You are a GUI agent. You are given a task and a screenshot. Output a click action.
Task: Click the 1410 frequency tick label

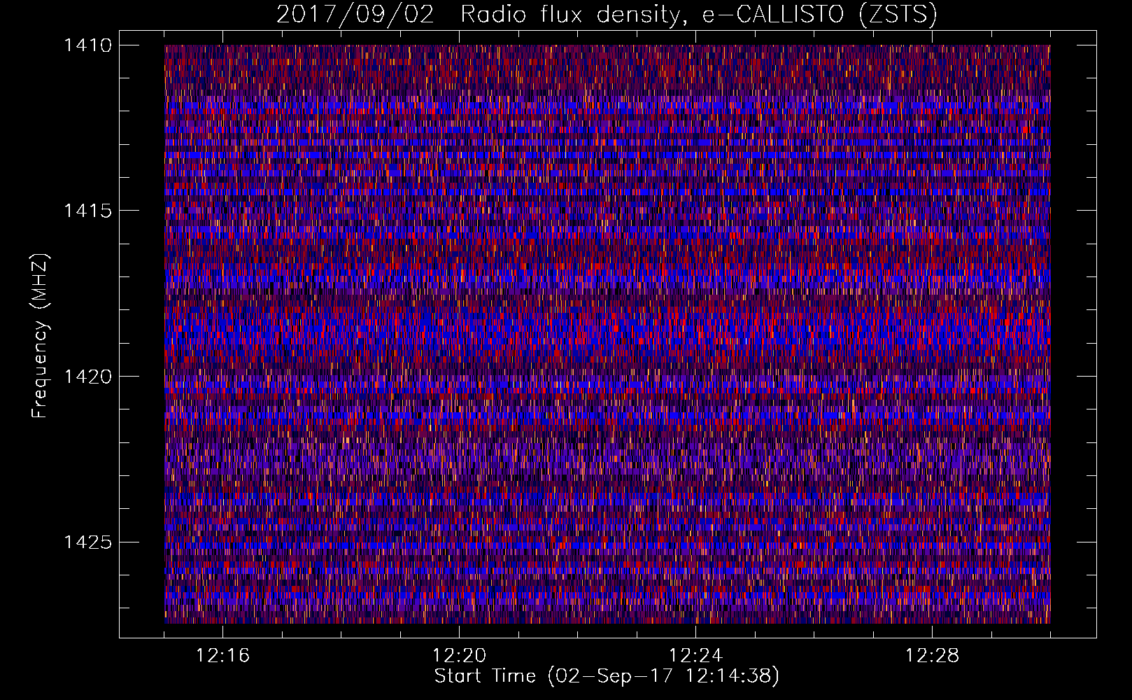point(87,45)
